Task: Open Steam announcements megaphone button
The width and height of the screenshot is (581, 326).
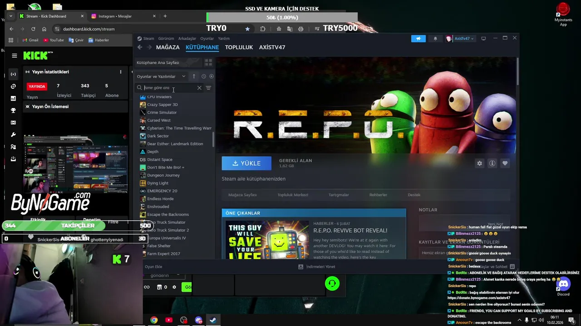Action: pos(418,38)
